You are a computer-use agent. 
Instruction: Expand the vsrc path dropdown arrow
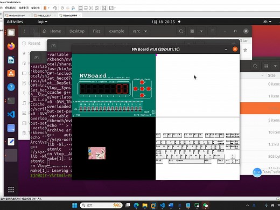[x=146, y=31]
